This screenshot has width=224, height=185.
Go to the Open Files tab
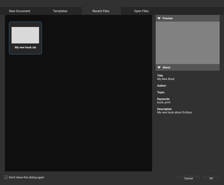tap(141, 11)
